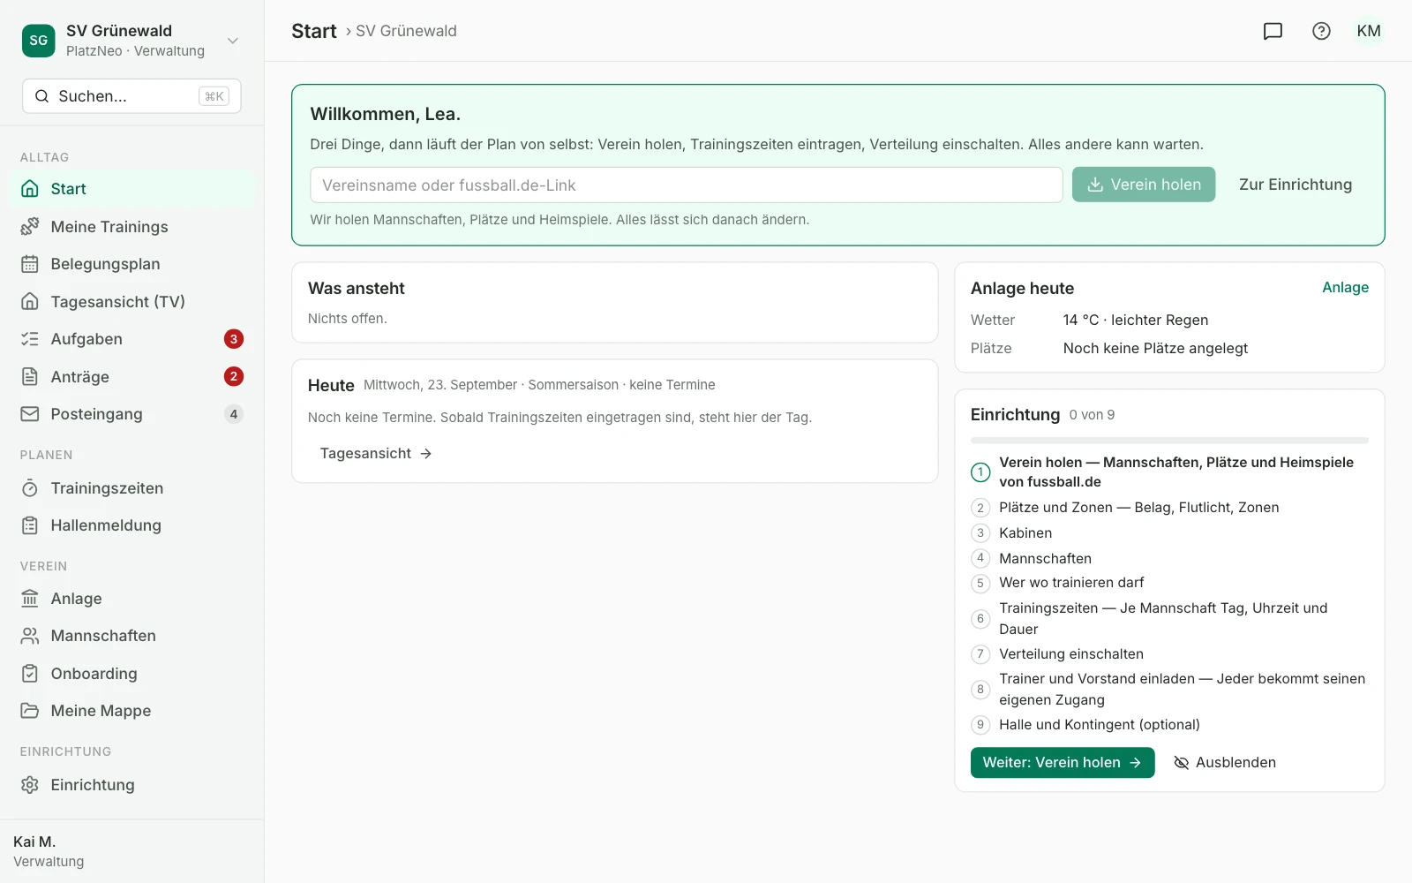Open Belegungsplan in the sidebar
Screen dimensions: 1412x883
(131, 264)
